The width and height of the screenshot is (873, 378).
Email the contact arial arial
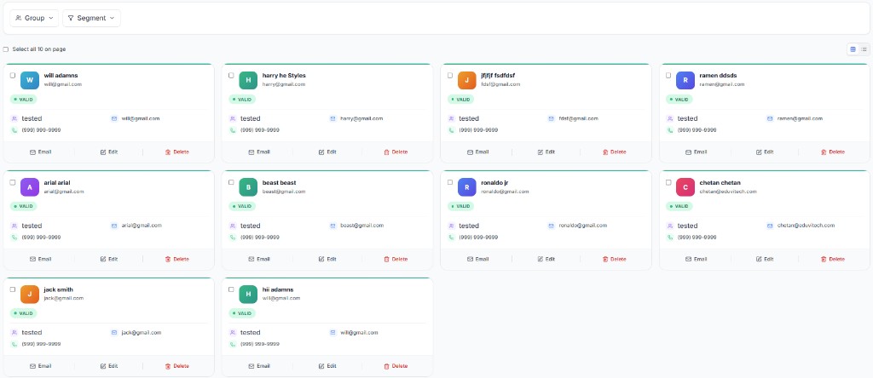(x=40, y=259)
